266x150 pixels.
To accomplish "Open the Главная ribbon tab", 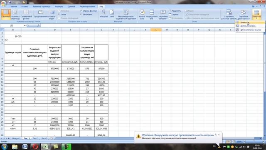I will (13, 7).
